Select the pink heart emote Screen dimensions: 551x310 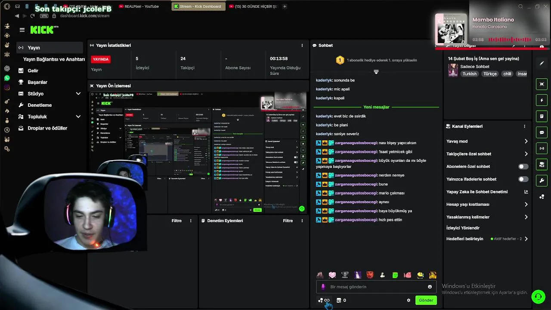click(332, 275)
